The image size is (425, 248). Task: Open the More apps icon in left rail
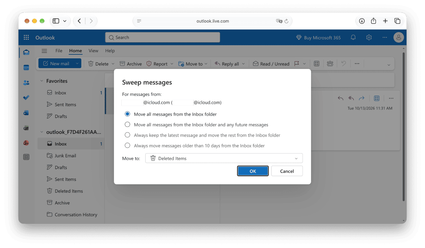pos(26,157)
